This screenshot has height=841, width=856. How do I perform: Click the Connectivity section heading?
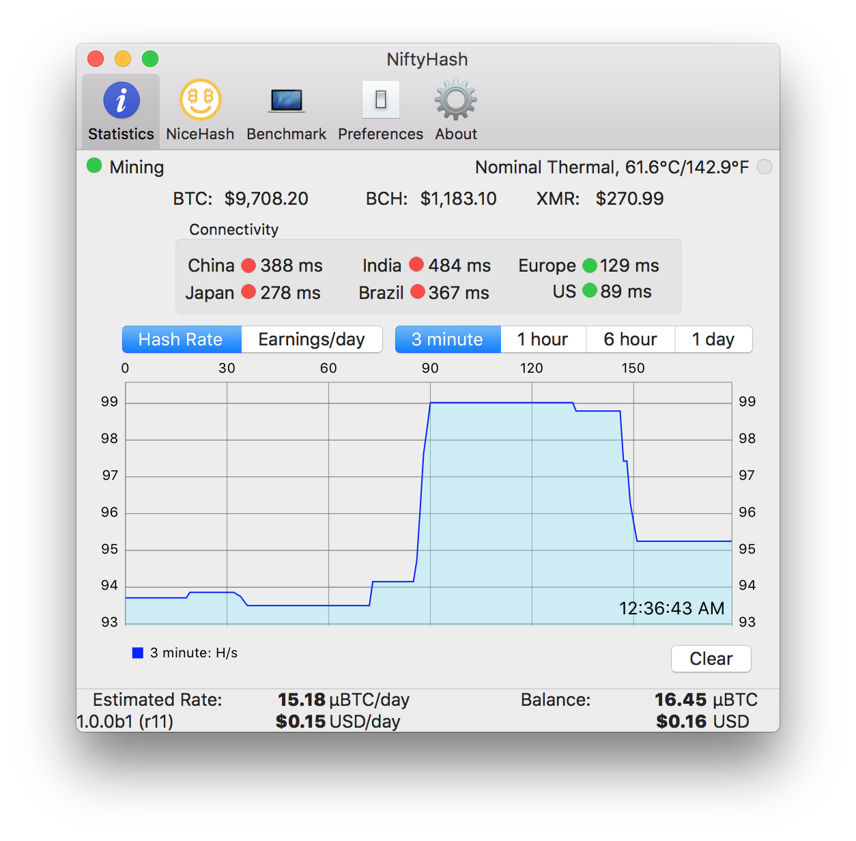(x=233, y=229)
